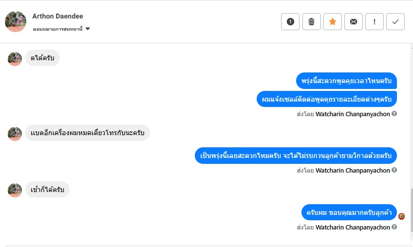The width and height of the screenshot is (413, 247).
Task: Click Arthon Daendee's header profile picture
Action: pyautogui.click(x=16, y=21)
